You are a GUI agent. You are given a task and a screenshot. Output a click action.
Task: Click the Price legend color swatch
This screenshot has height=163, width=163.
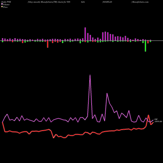tap(2, 7)
